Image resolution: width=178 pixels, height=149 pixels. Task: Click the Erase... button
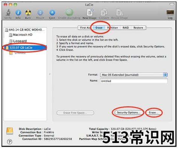pyautogui.click(x=154, y=112)
